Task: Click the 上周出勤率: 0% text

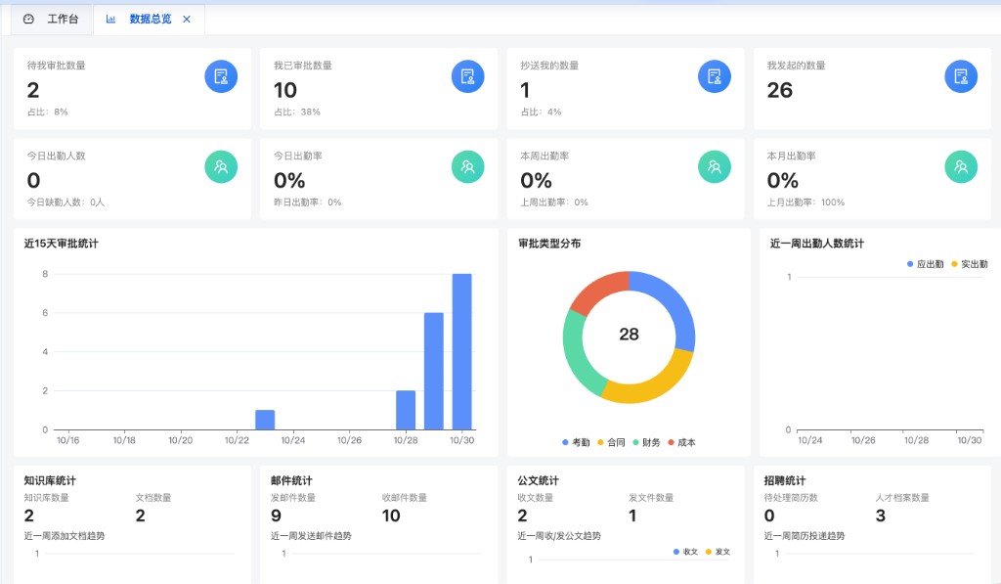Action: [x=554, y=202]
